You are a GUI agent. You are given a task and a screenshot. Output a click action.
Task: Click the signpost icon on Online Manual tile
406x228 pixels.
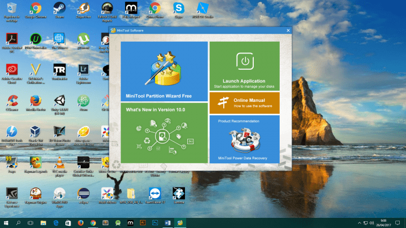223,102
